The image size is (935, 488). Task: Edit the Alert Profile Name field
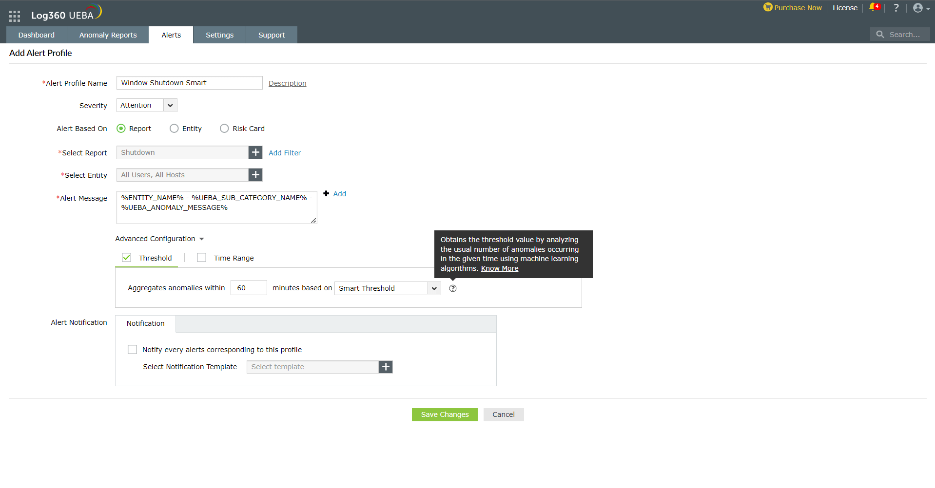click(x=189, y=83)
